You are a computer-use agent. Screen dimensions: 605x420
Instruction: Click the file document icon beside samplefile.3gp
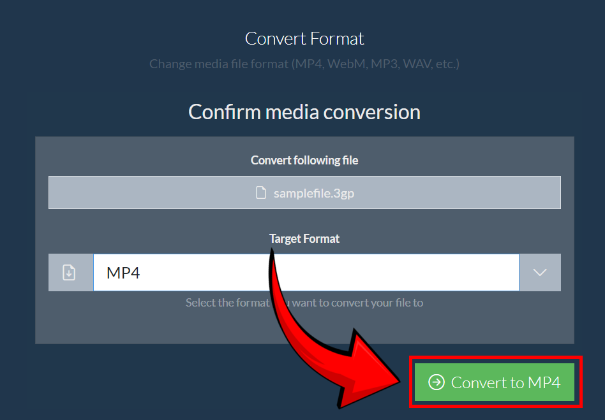tap(261, 192)
